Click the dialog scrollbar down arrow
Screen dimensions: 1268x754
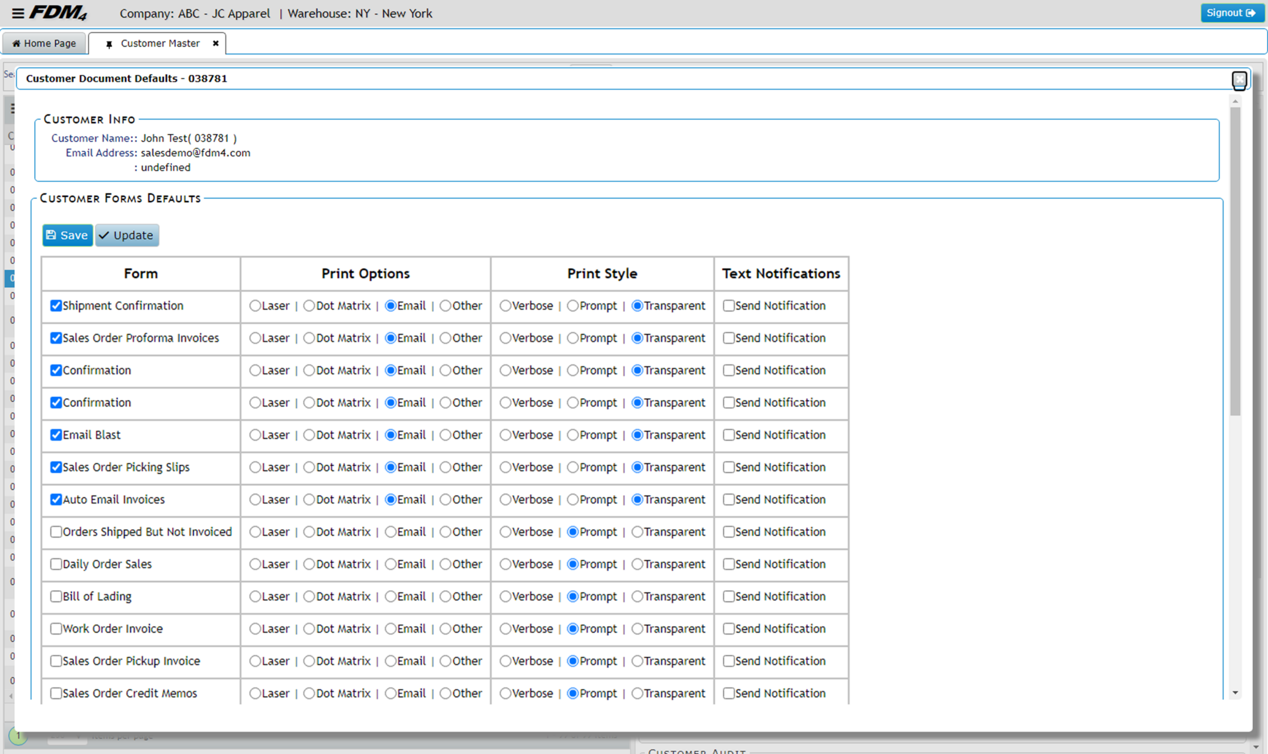click(1235, 693)
